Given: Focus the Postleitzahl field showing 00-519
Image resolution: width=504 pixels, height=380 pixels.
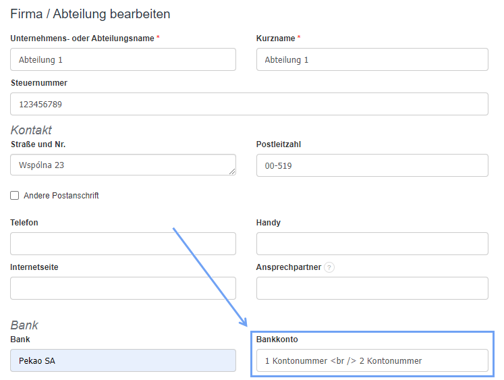Looking at the screenshot, I should coord(372,165).
